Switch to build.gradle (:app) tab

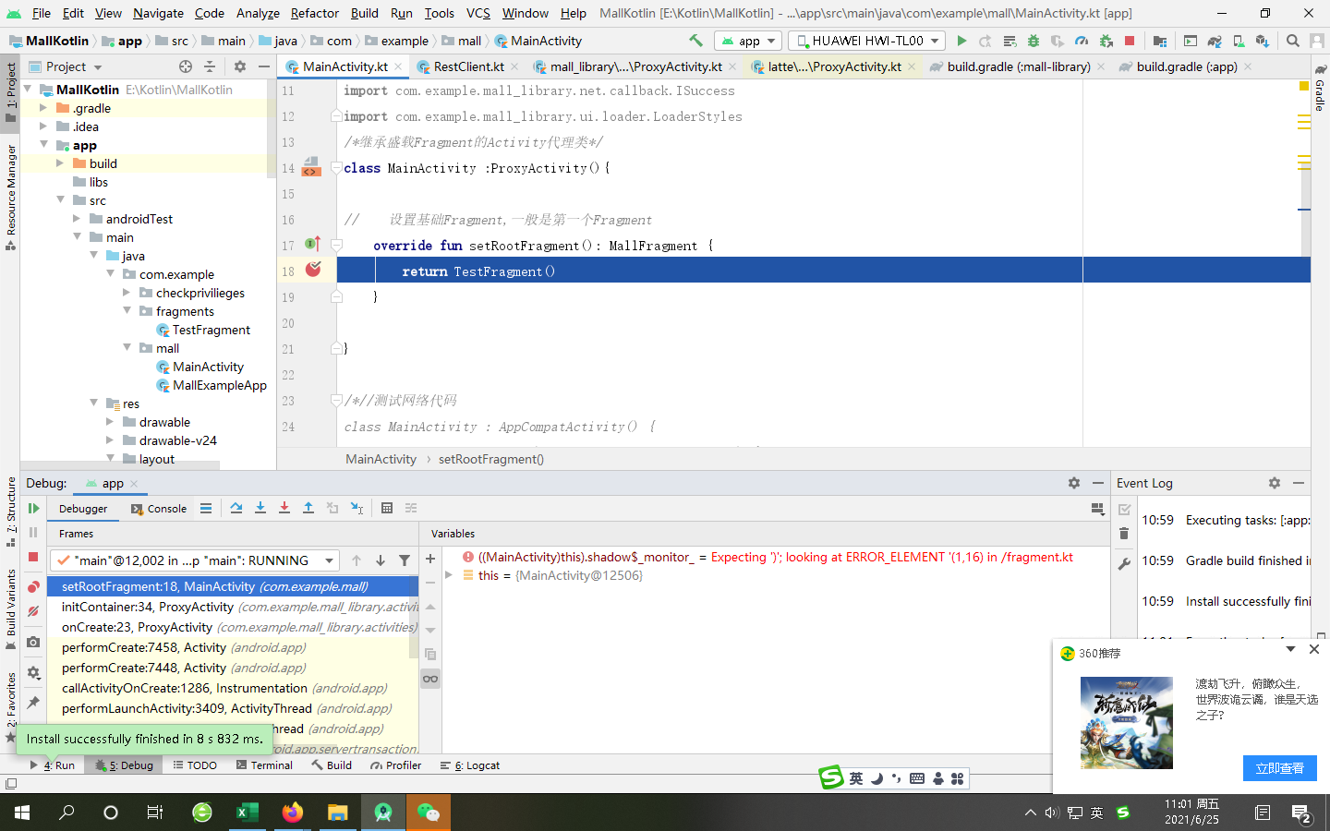1186,66
